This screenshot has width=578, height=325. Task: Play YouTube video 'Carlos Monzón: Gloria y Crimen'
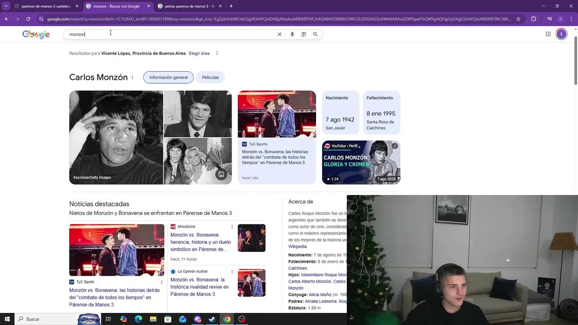[x=361, y=162]
